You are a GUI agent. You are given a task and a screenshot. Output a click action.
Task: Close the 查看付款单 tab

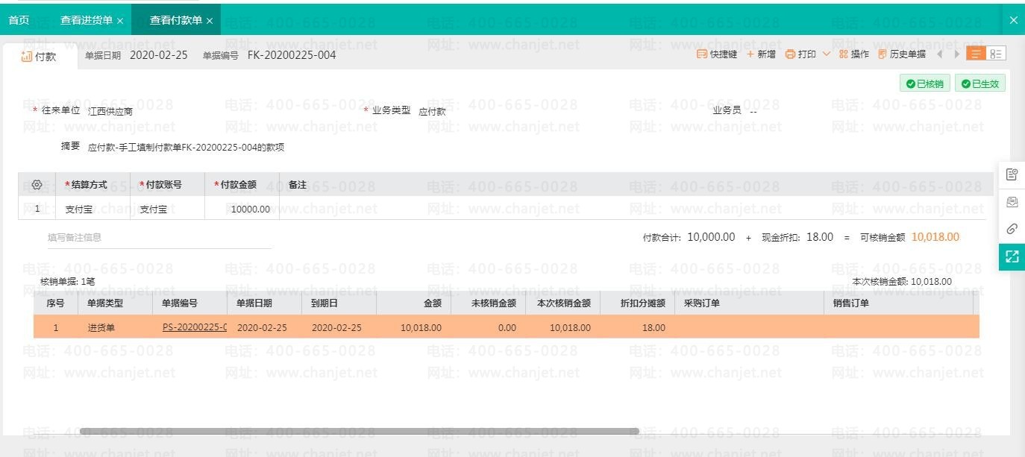[x=210, y=21]
